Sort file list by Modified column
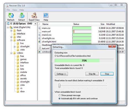131x109 pixels. (111, 24)
